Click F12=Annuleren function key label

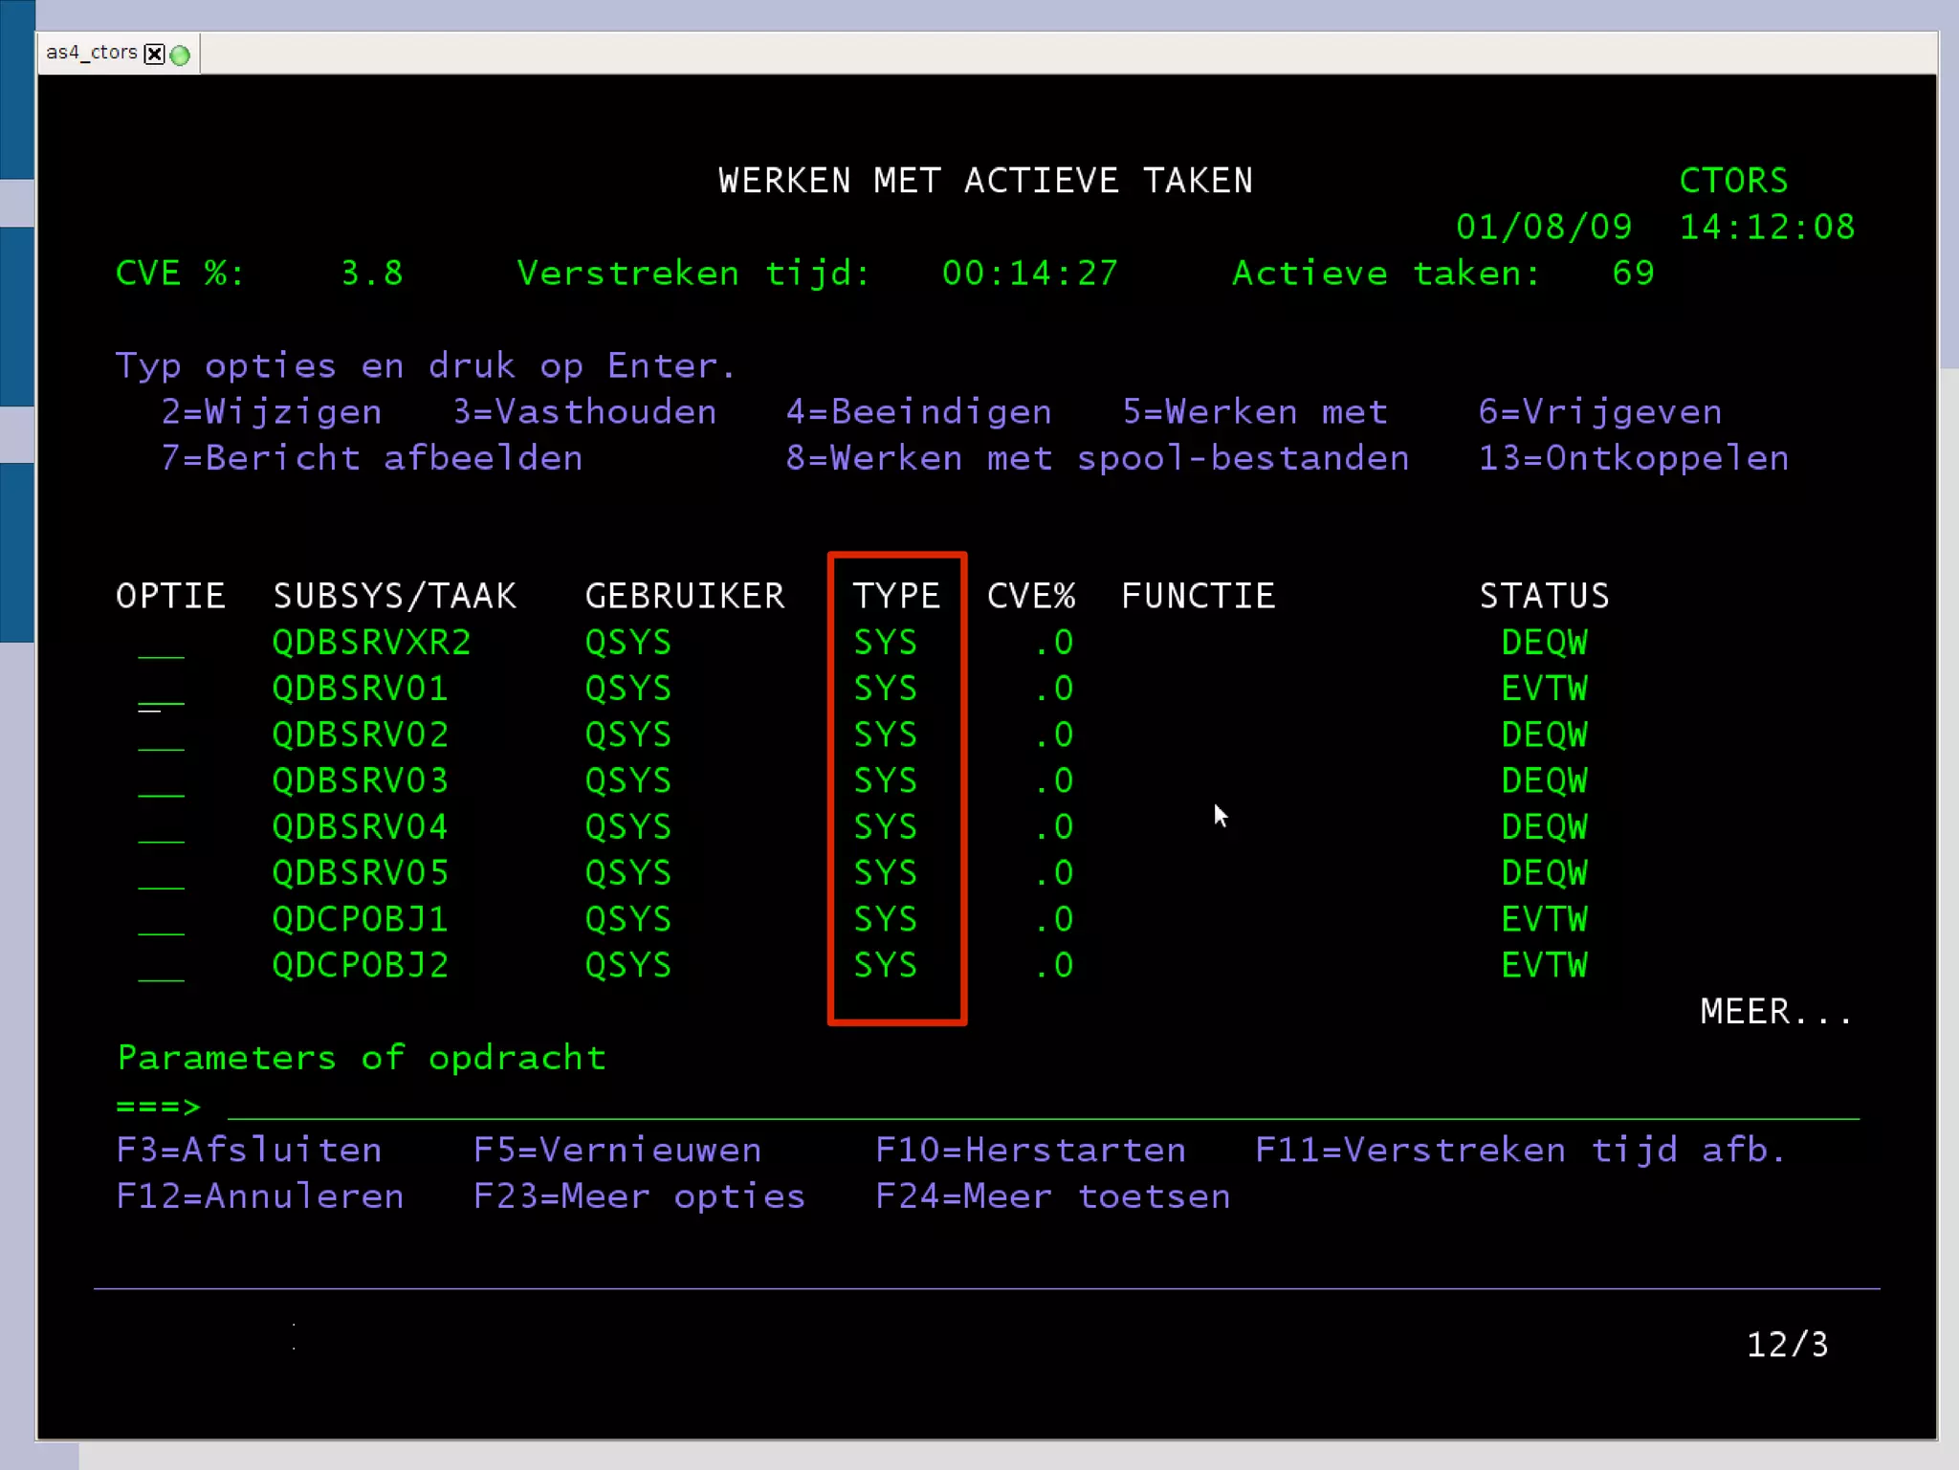click(259, 1197)
